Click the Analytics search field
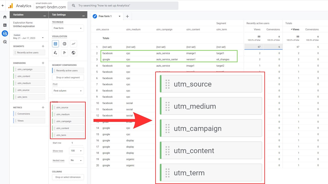 [123, 6]
